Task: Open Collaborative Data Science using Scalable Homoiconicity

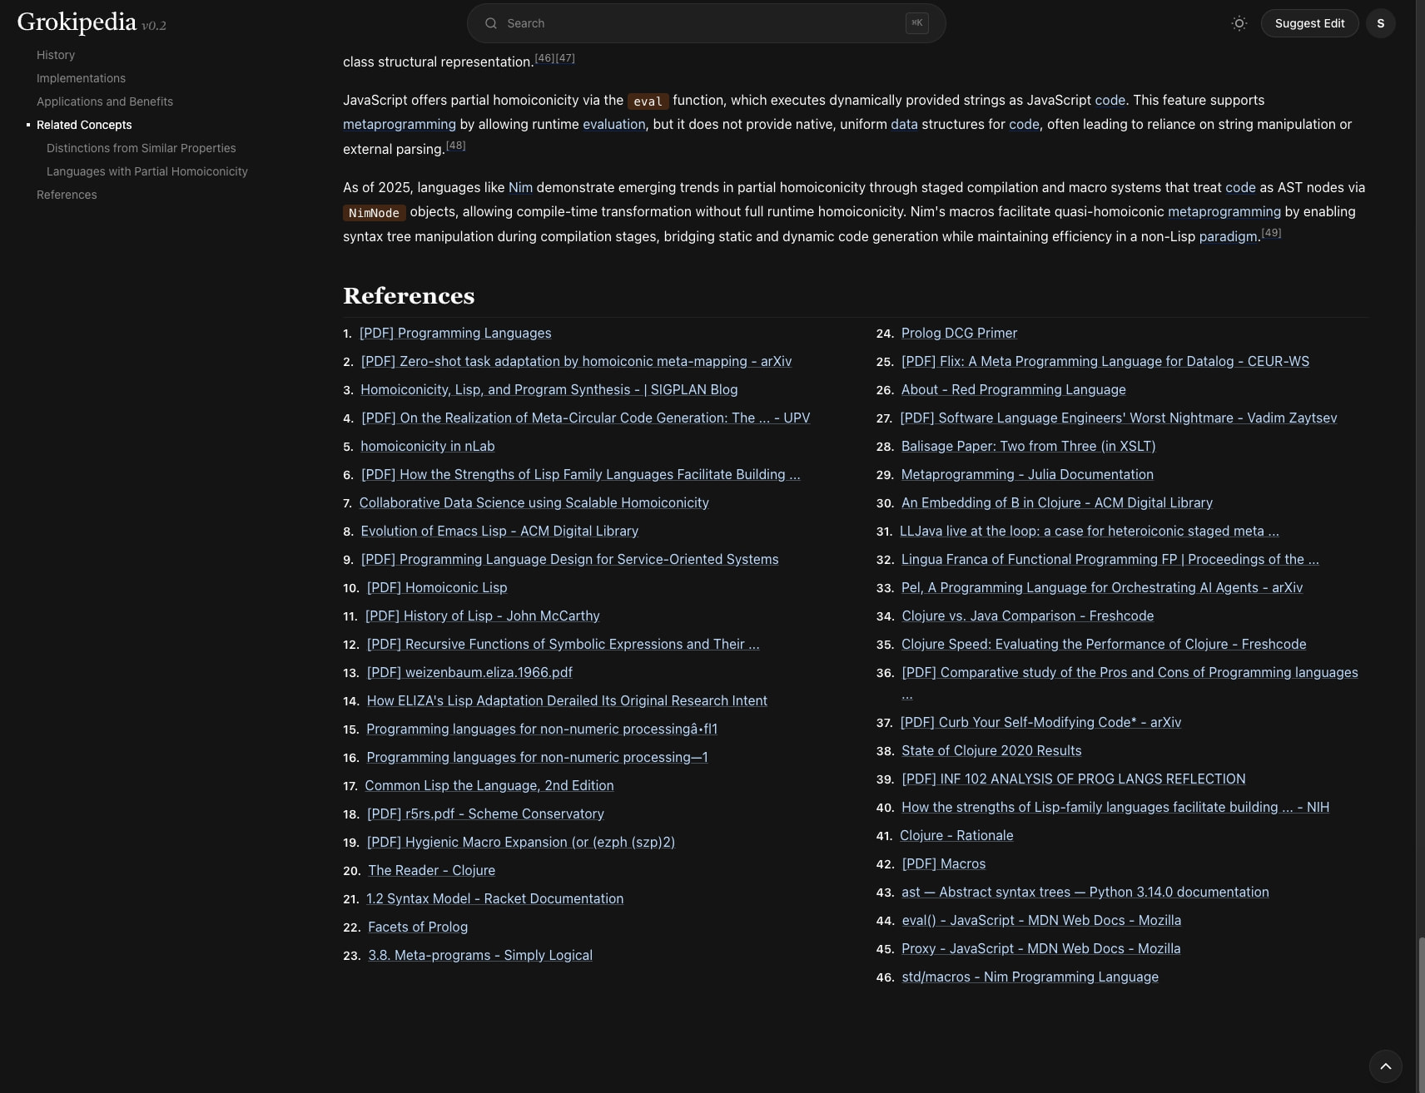Action: (x=534, y=502)
